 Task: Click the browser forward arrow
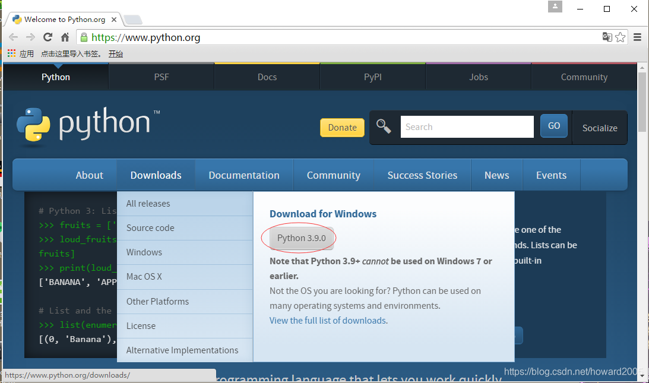click(x=30, y=37)
